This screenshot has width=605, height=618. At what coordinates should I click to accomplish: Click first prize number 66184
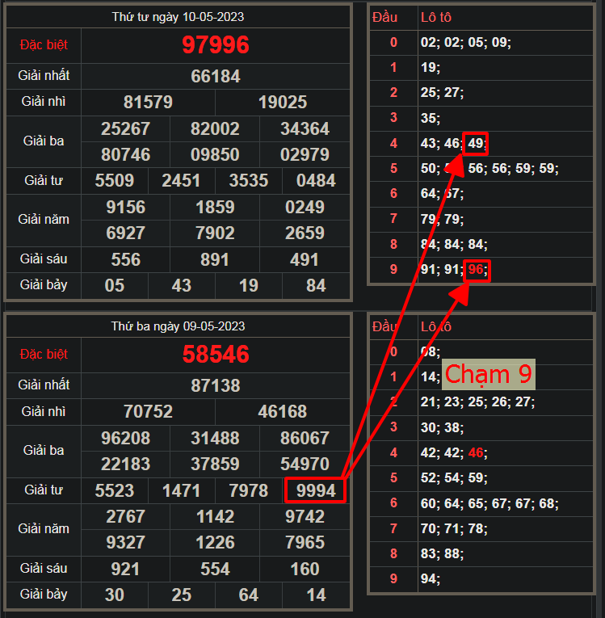216,77
